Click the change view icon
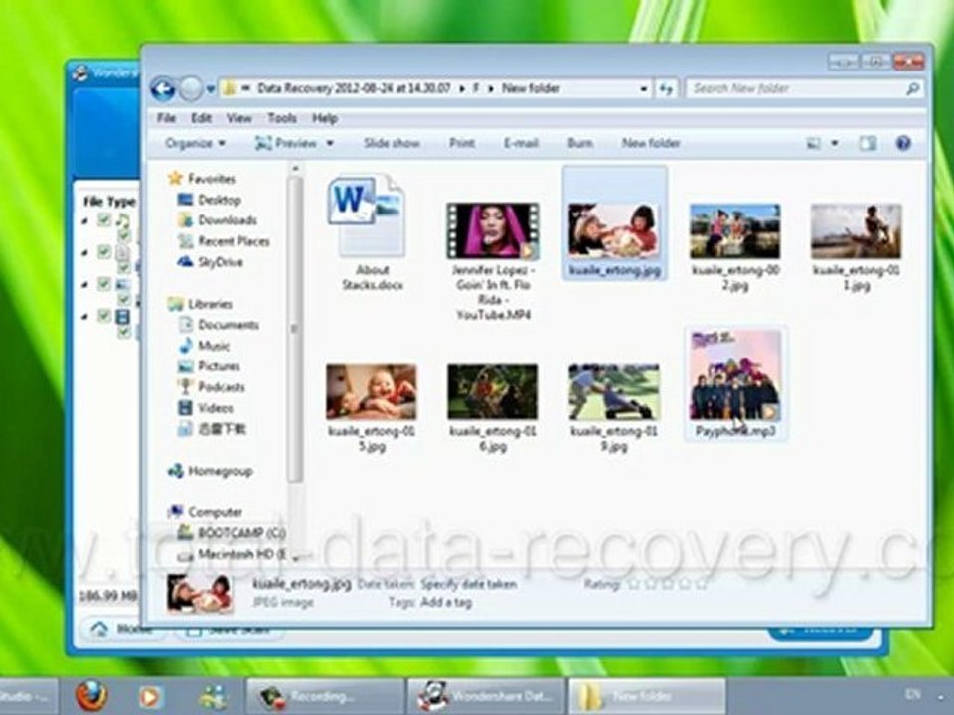This screenshot has height=715, width=954. pos(814,143)
